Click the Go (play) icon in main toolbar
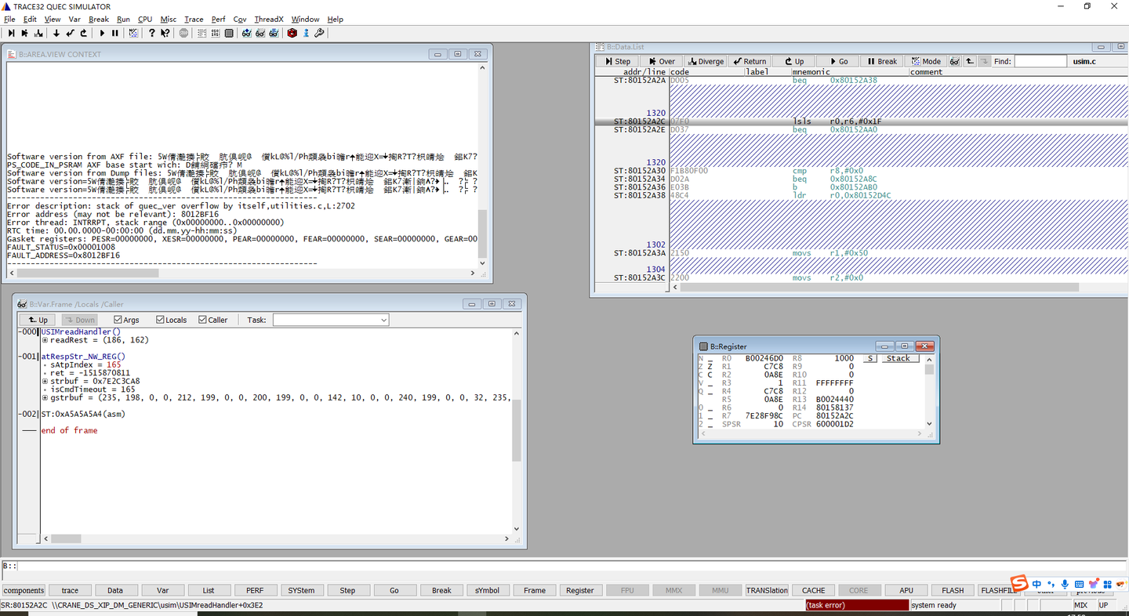 [102, 33]
